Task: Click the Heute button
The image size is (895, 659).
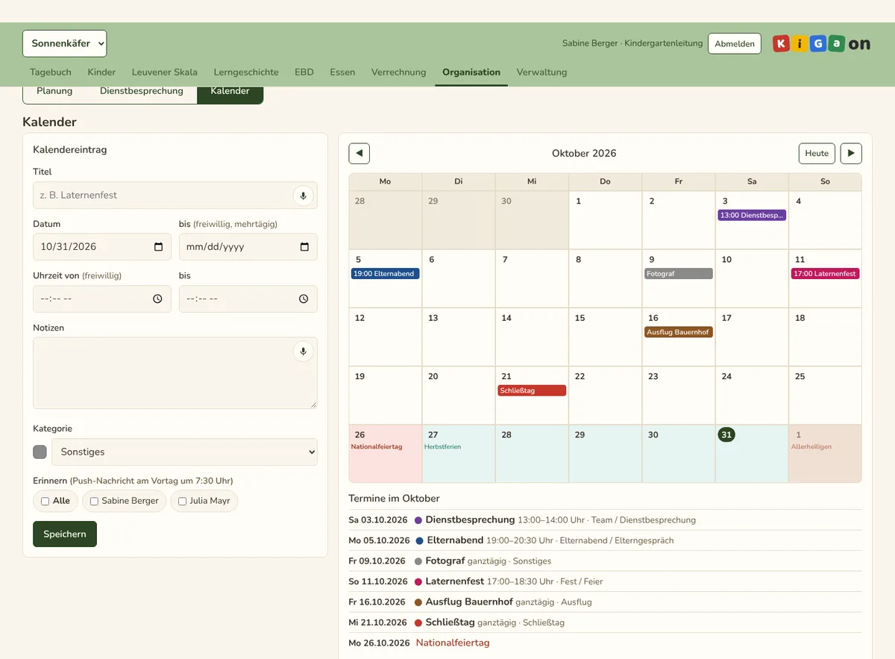Action: coord(817,154)
